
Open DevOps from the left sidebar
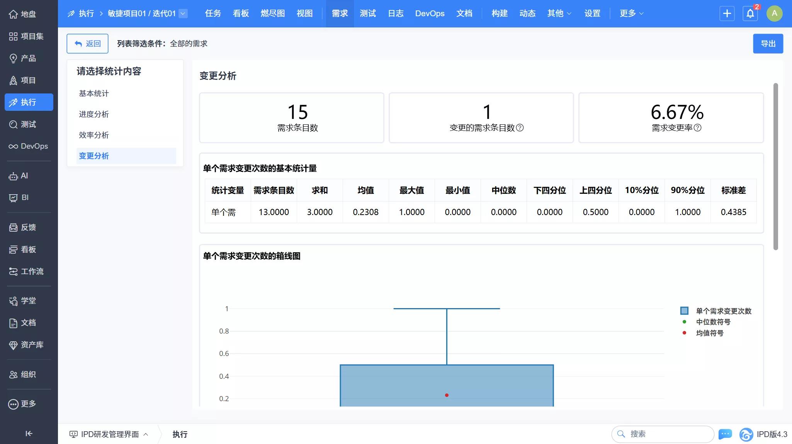tap(14, 146)
